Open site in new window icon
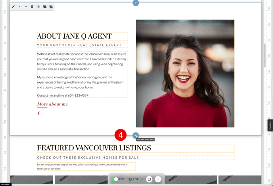This screenshot has height=186, width=273. [149, 179]
